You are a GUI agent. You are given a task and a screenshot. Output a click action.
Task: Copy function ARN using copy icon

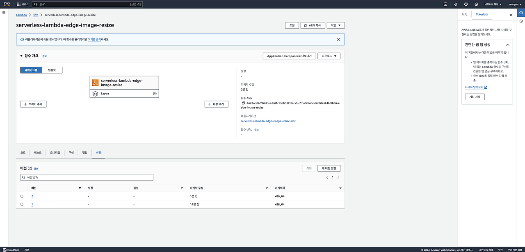(x=243, y=103)
